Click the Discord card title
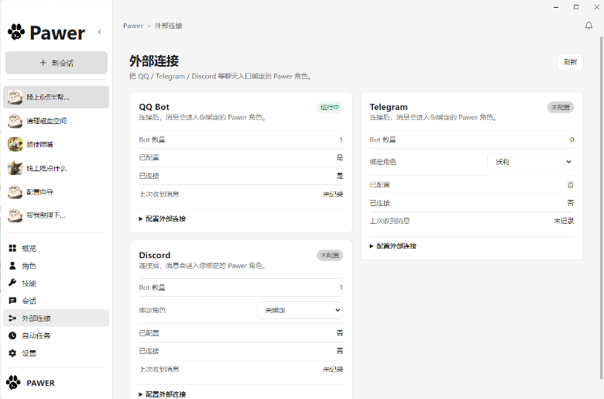The width and height of the screenshot is (604, 399). tap(154, 255)
